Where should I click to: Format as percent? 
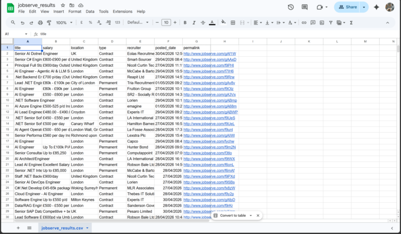(x=90, y=23)
